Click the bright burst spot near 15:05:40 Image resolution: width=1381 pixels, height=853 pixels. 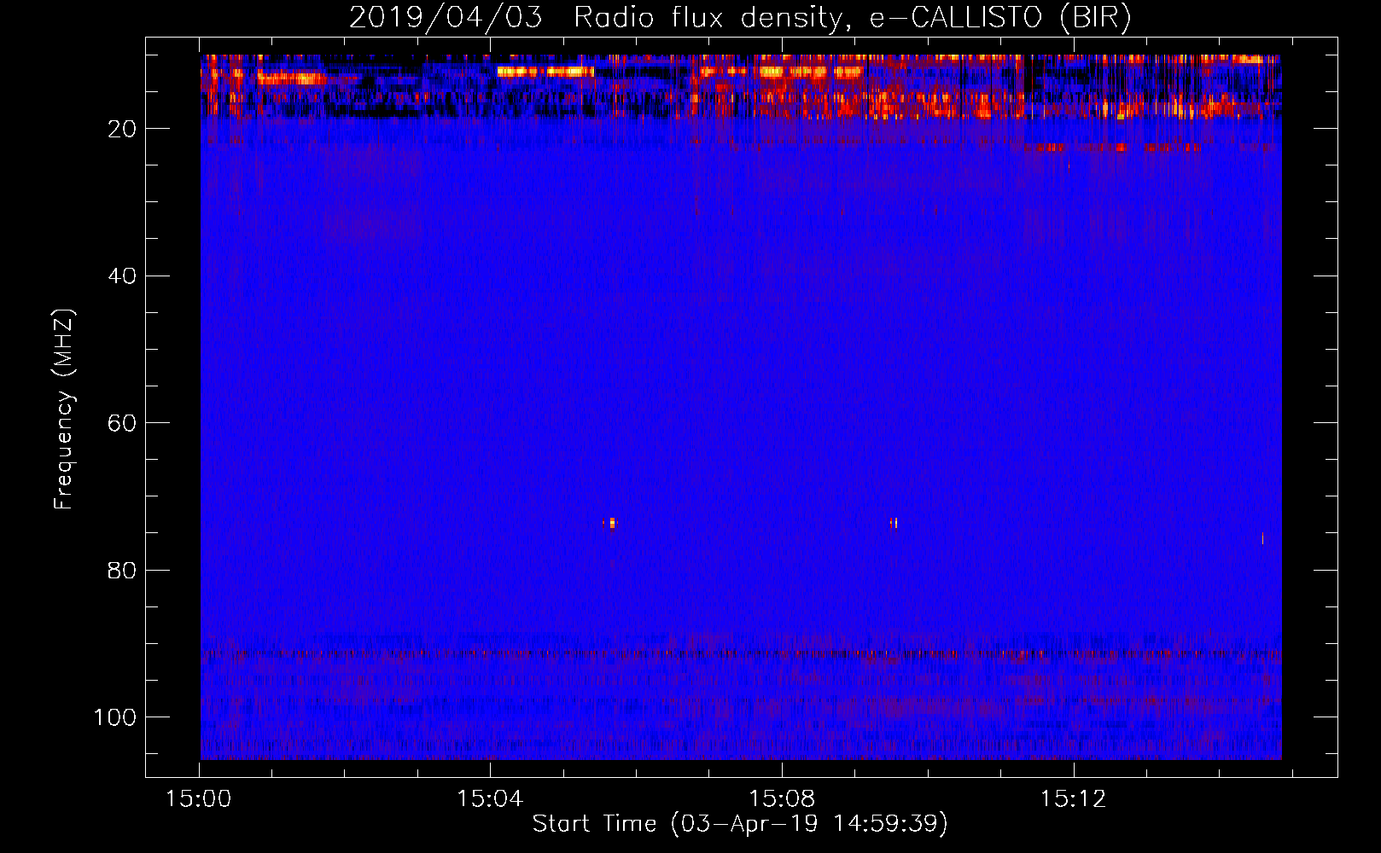611,523
